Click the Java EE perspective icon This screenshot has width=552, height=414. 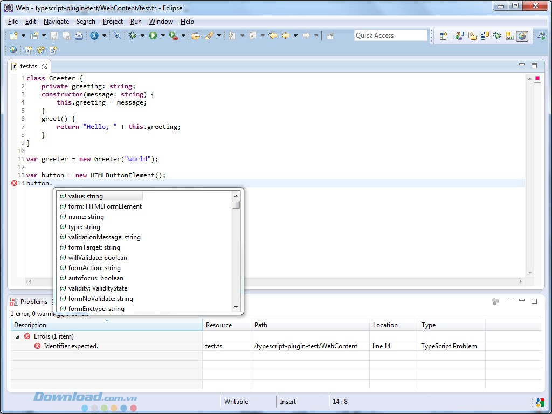pyautogui.click(x=459, y=36)
